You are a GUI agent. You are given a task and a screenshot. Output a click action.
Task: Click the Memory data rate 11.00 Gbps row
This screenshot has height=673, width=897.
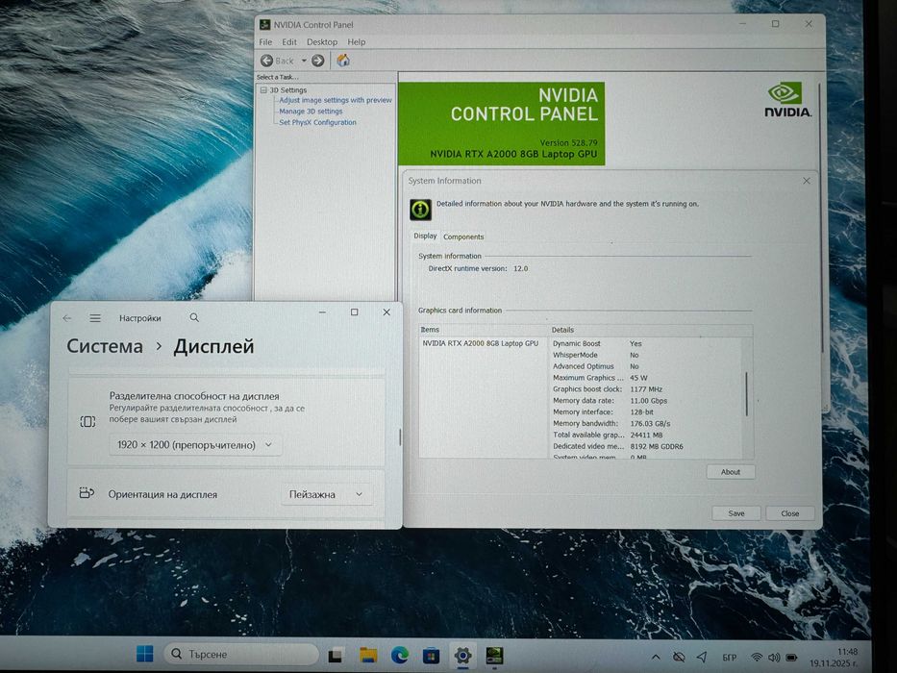pos(646,401)
